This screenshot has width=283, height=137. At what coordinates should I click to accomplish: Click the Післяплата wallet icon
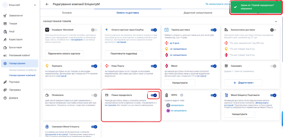pyautogui.click(x=47, y=95)
